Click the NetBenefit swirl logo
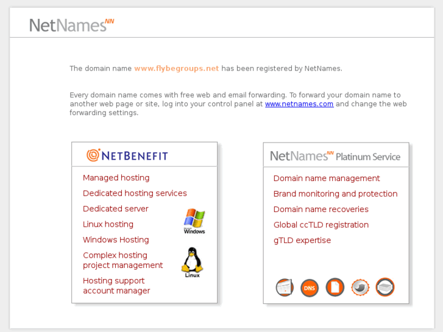The height and width of the screenshot is (332, 443). click(x=93, y=155)
